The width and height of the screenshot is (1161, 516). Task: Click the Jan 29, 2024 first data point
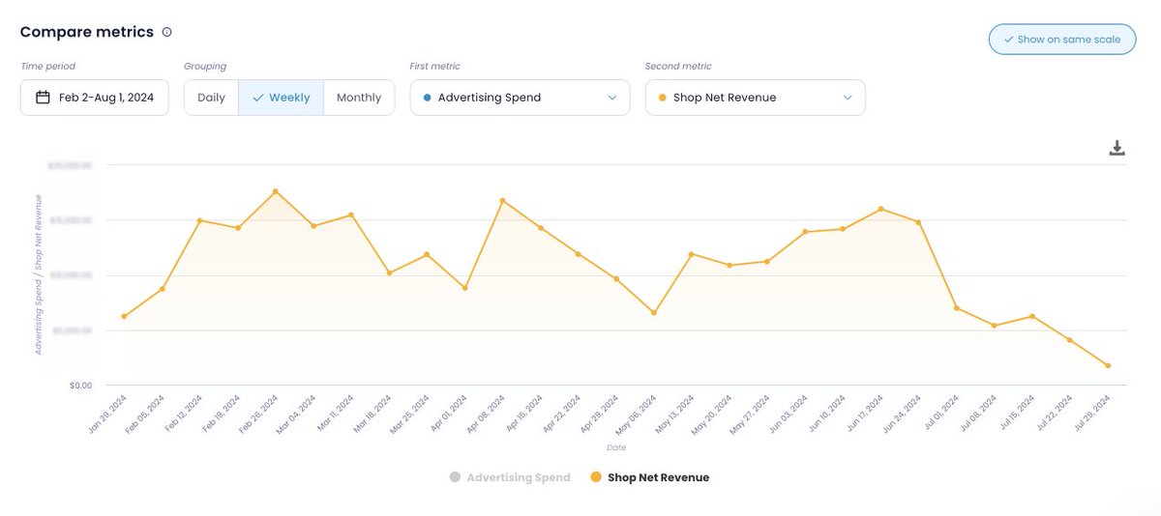124,316
